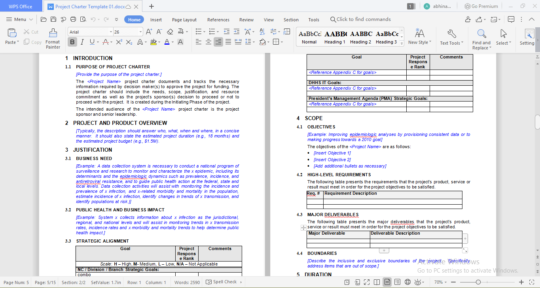The height and width of the screenshot is (288, 540).
Task: Toggle right alignment button
Action: [218, 42]
